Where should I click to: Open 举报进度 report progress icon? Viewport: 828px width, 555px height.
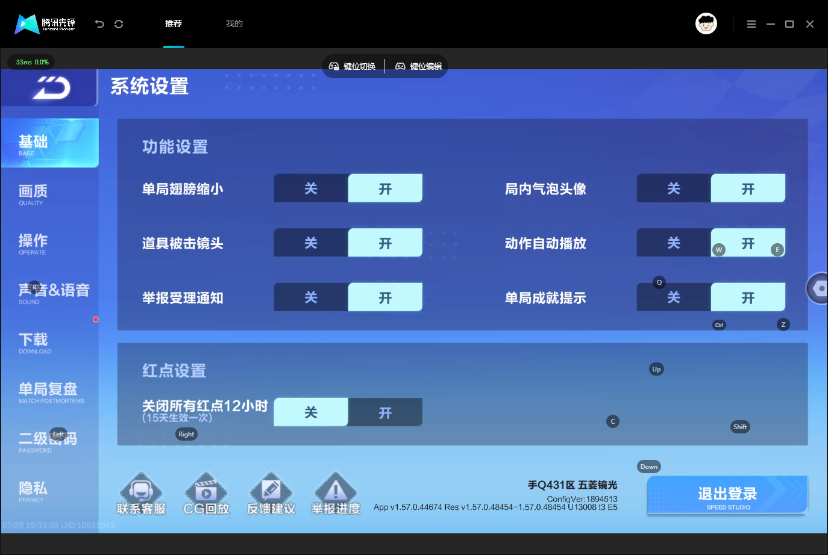(336, 494)
